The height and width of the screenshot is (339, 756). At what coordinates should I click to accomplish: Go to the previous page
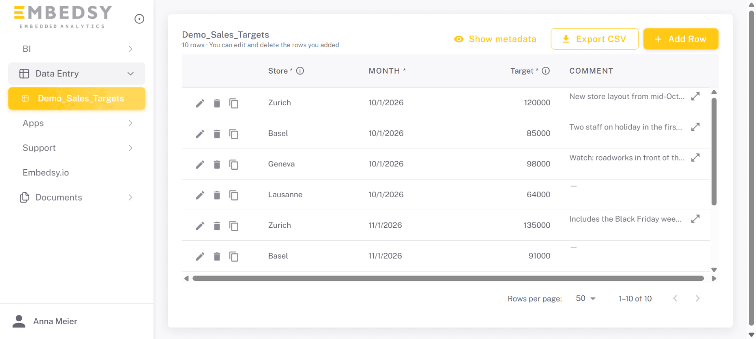675,299
